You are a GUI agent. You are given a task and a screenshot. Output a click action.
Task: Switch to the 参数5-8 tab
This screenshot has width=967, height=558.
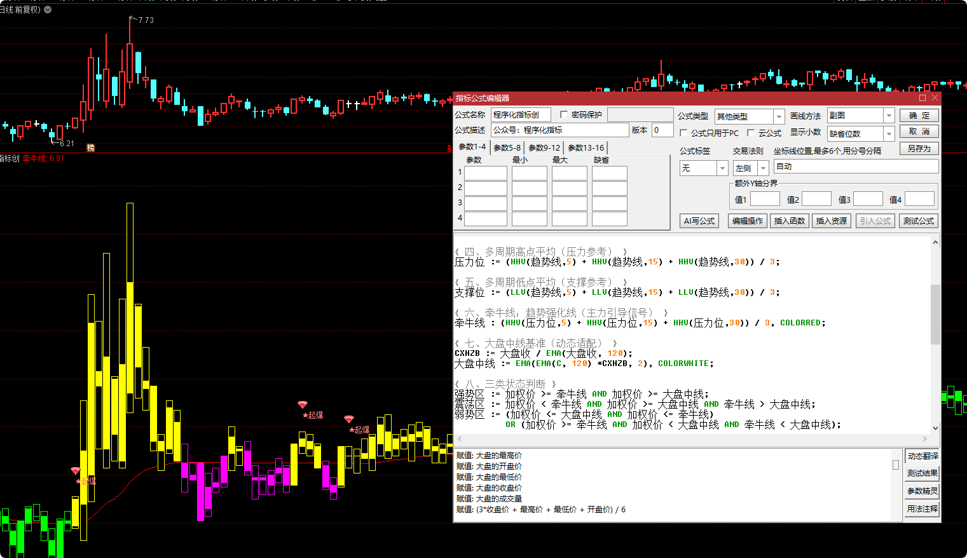(507, 147)
